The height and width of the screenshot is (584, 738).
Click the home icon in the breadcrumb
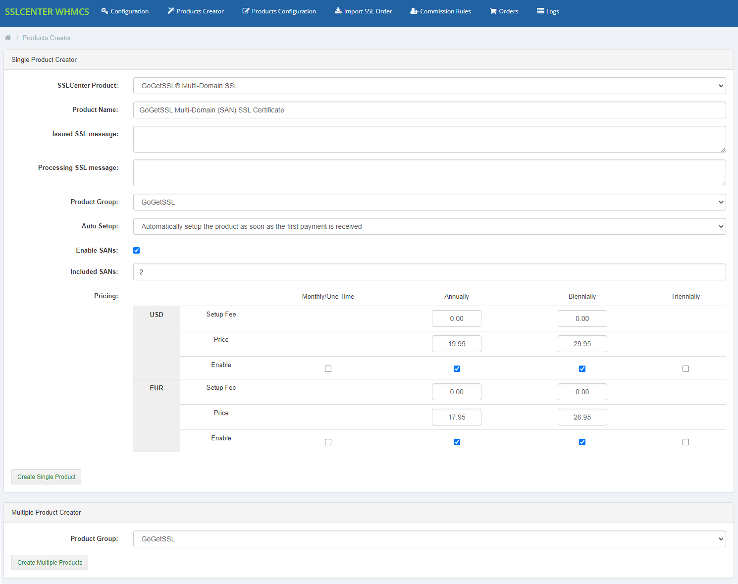click(x=8, y=37)
